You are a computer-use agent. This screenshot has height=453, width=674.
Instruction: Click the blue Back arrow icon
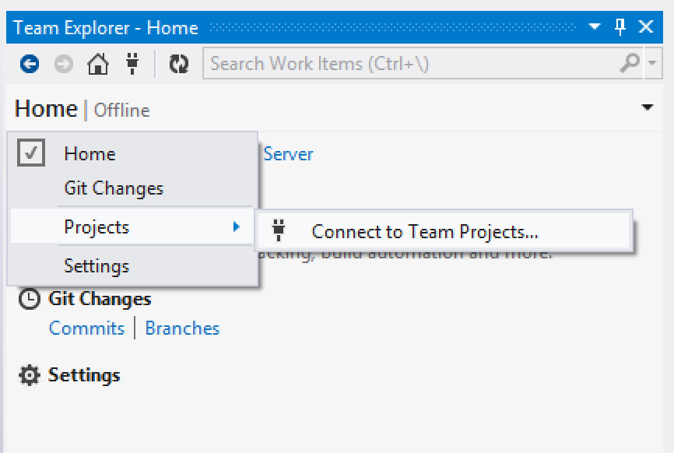pyautogui.click(x=30, y=64)
